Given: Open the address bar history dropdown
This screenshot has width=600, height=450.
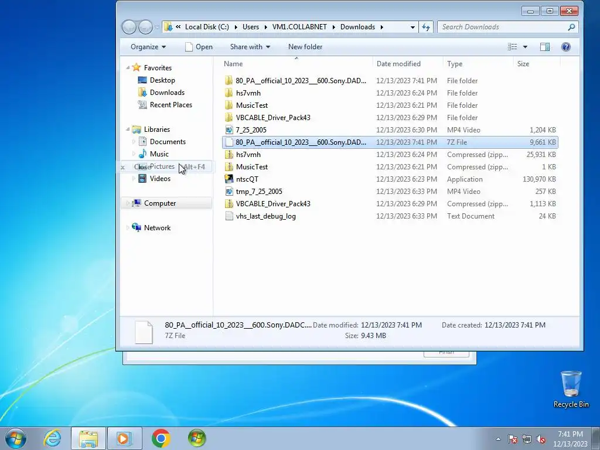Looking at the screenshot, I should click(x=412, y=27).
